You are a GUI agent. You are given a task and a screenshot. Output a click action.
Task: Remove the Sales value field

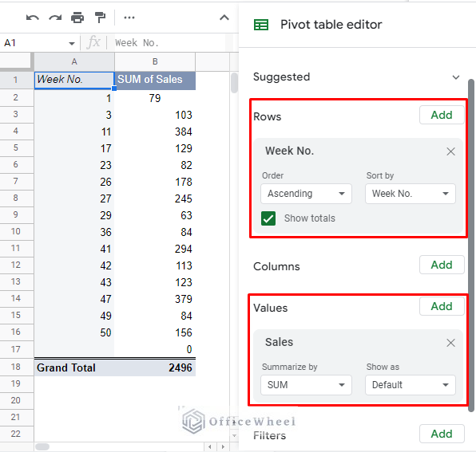[450, 343]
